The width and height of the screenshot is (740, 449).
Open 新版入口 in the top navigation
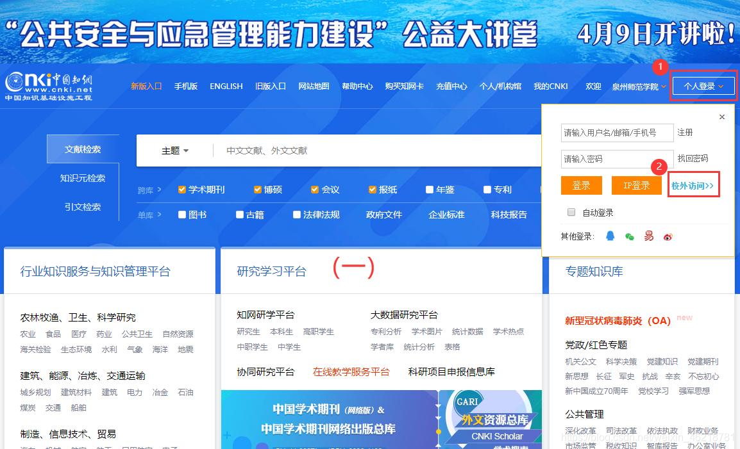tap(146, 86)
